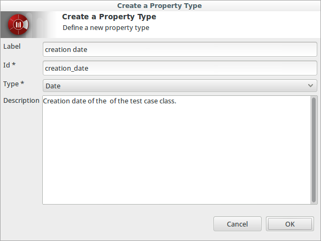Click the "Id *" field caption
321x241 pixels.
(x=10, y=65)
